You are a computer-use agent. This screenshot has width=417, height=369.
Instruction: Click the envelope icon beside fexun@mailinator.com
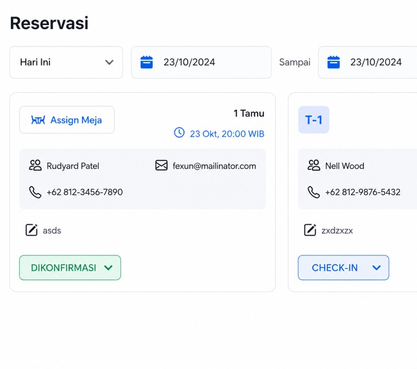[162, 165]
